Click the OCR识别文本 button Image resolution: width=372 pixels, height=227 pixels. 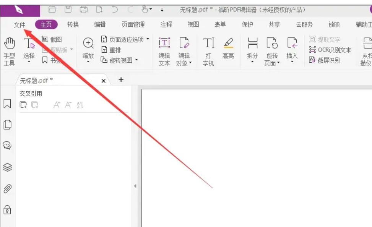point(330,50)
